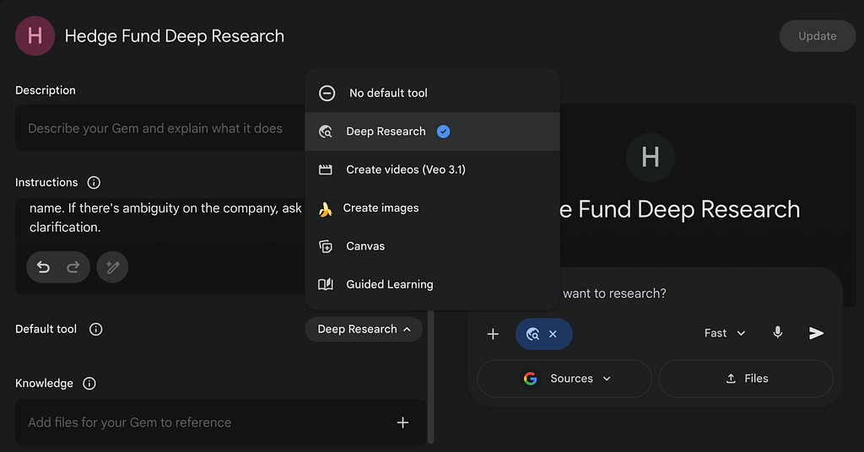The height and width of the screenshot is (452, 864).
Task: Click the Knowledge label
Action: point(44,383)
